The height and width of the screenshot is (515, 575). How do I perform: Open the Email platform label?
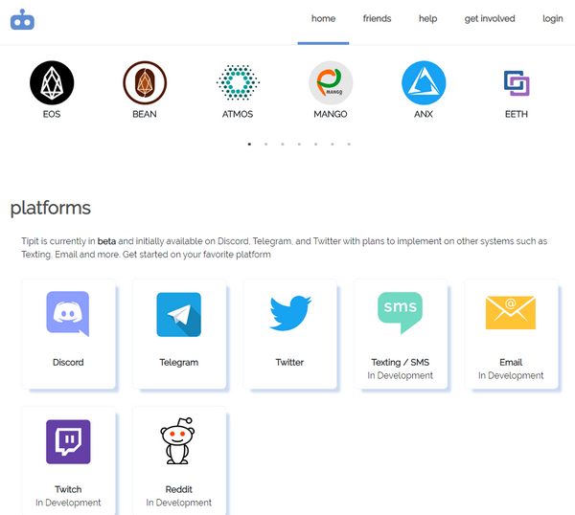[x=511, y=362]
